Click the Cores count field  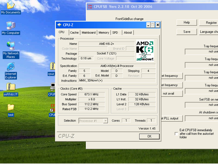click(x=126, y=120)
